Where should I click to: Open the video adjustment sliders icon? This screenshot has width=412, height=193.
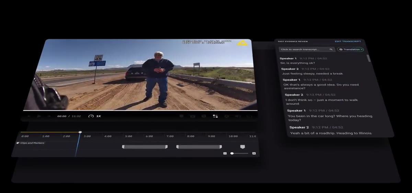215,116
